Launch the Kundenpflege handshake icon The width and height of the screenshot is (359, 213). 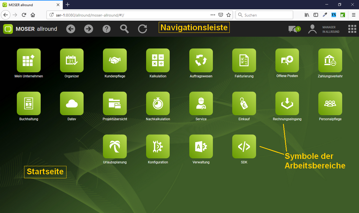point(115,60)
